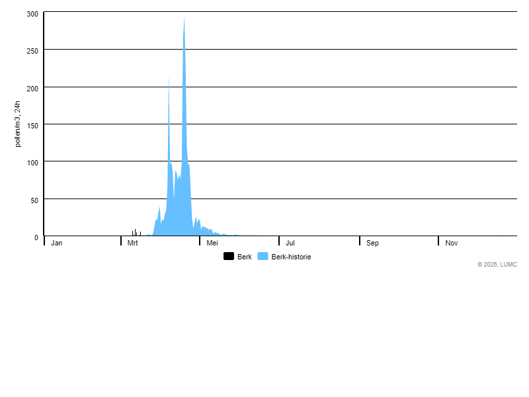Select the Sep label on the x-axis
Image resolution: width=529 pixels, height=397 pixels.
373,243
